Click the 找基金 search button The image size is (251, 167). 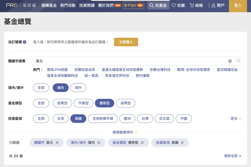158,5
